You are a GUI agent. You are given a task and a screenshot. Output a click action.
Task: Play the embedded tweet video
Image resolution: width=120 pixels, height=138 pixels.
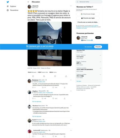50,44
